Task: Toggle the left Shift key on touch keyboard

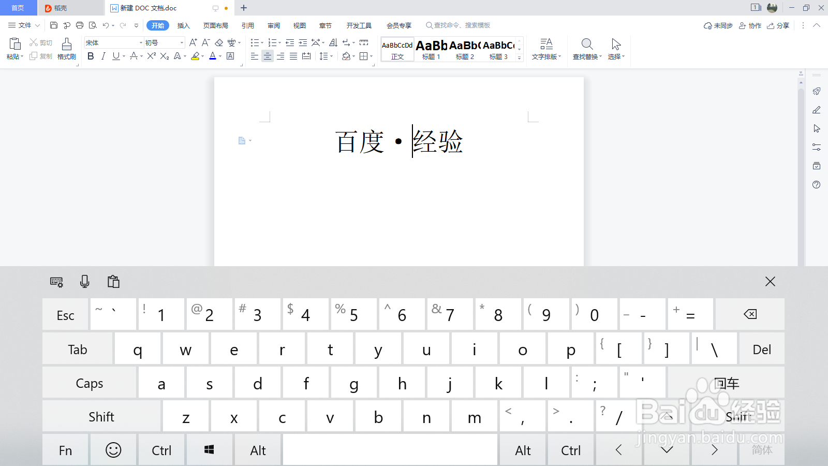Action: pyautogui.click(x=101, y=416)
